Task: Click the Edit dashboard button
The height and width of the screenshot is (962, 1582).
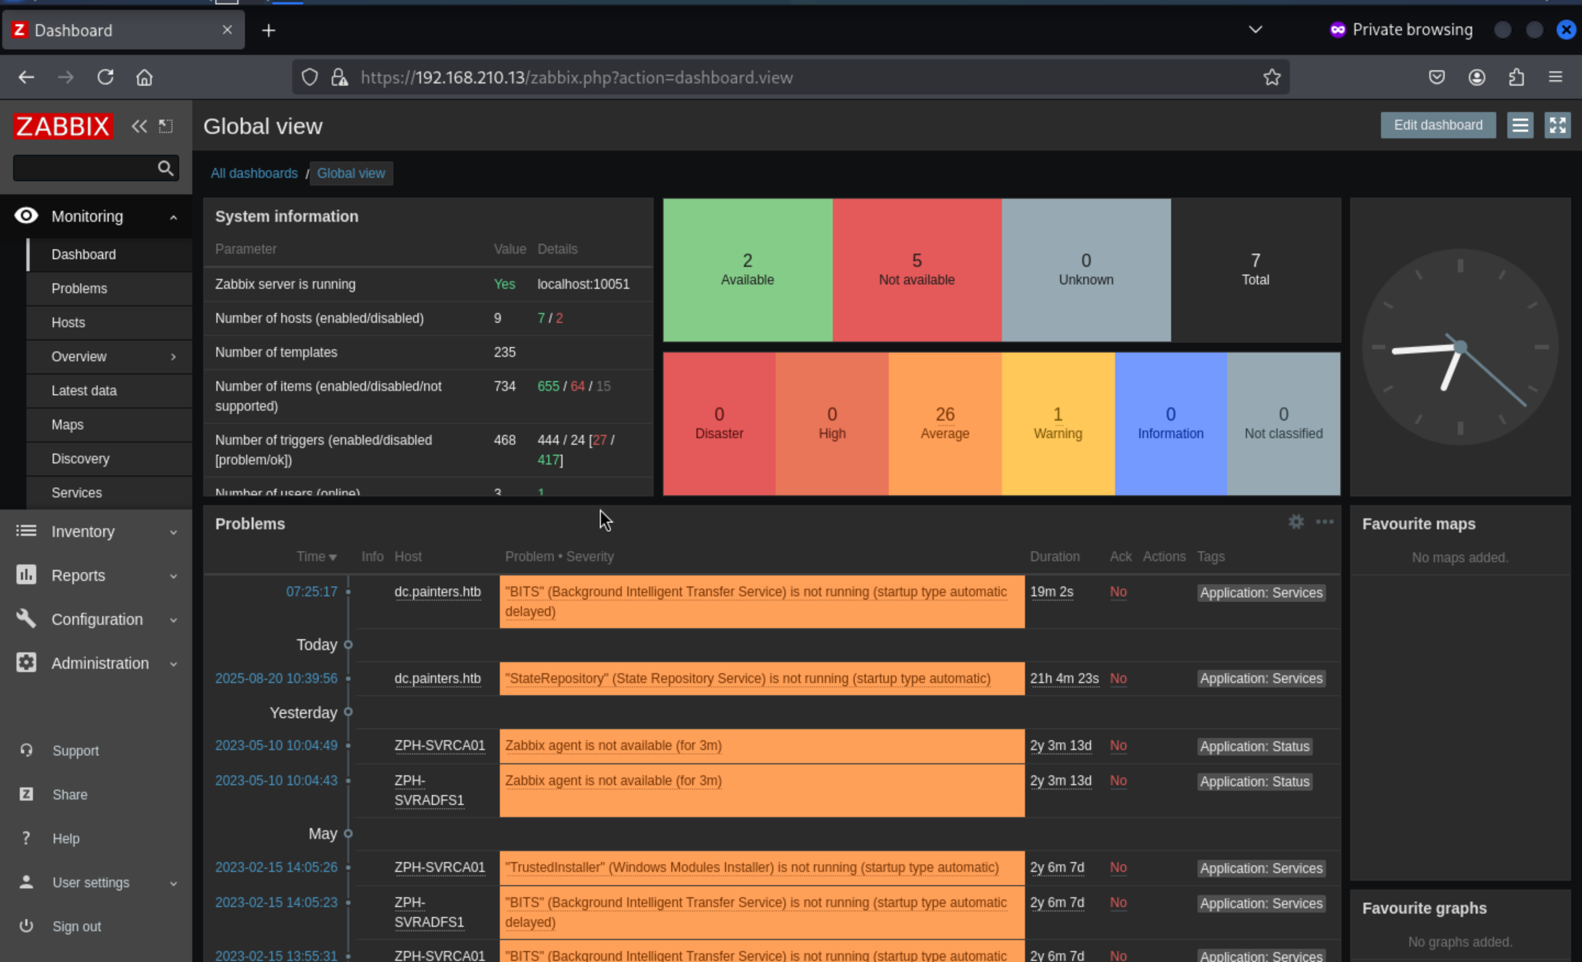Action: (x=1438, y=125)
